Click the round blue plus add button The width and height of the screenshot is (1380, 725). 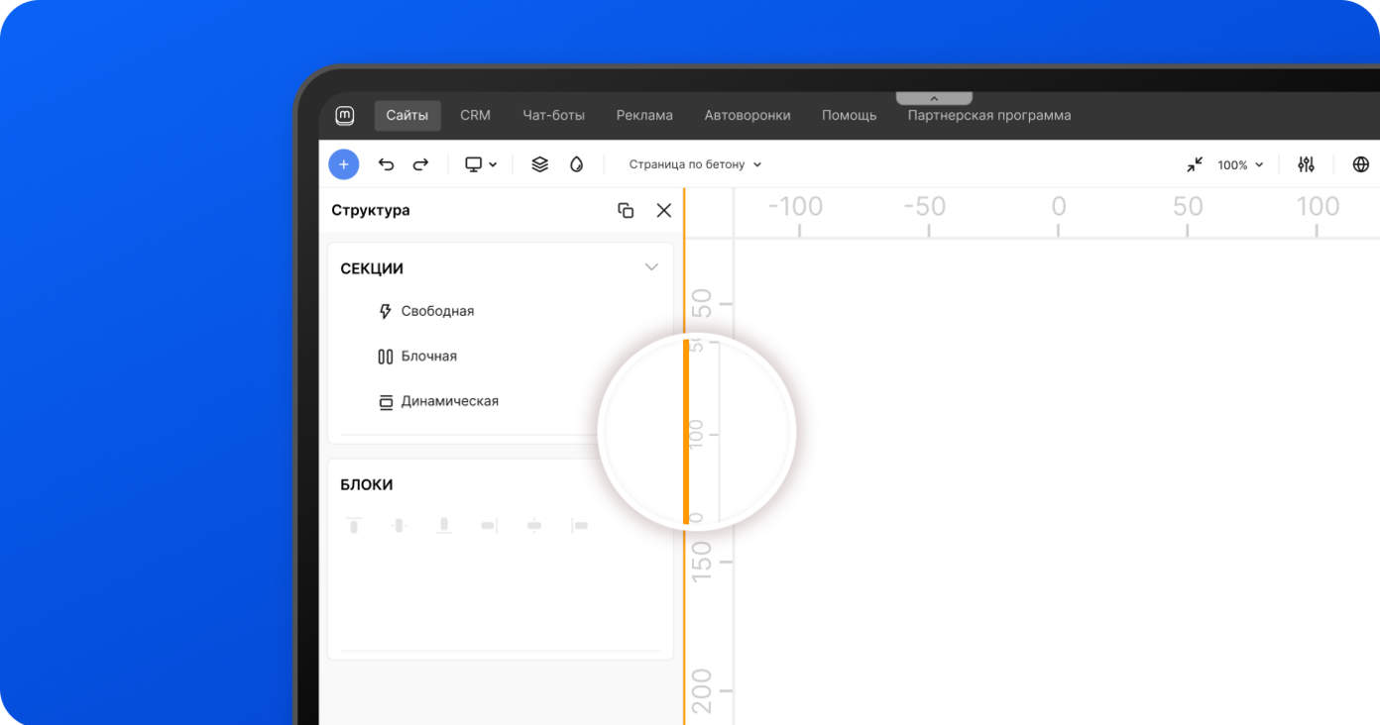click(x=344, y=164)
